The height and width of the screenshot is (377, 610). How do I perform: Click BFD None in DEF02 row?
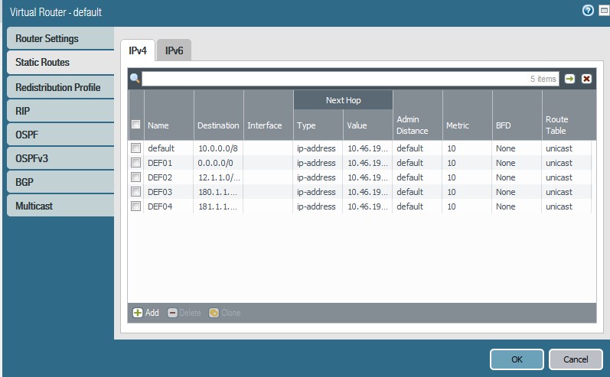pos(506,177)
